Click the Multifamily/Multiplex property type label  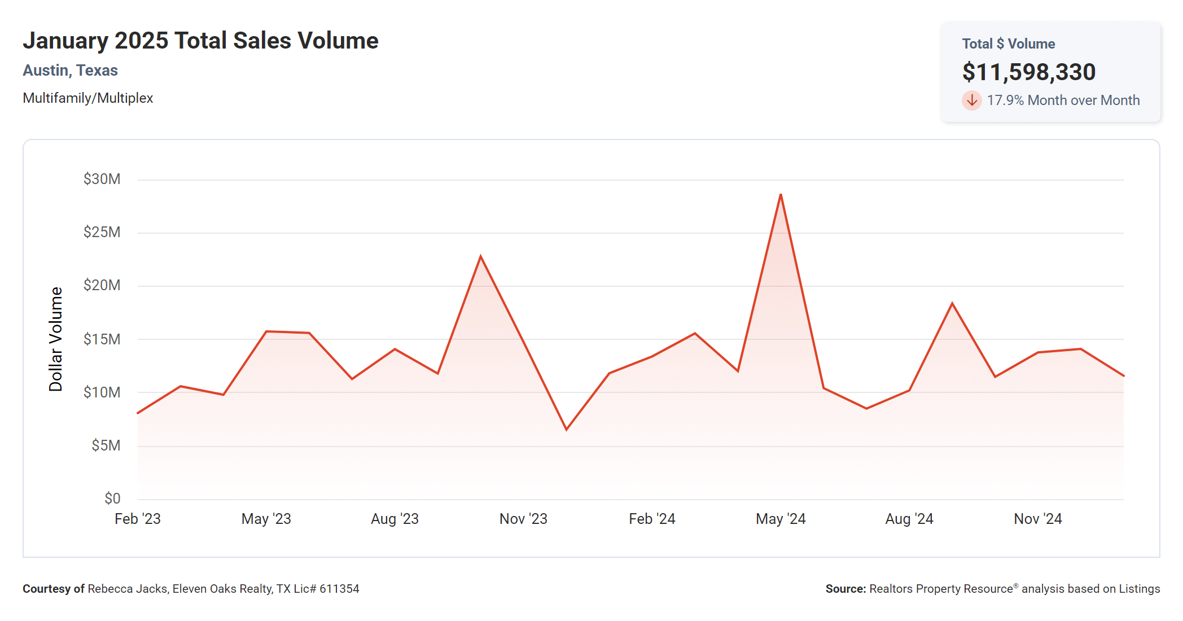pyautogui.click(x=87, y=98)
